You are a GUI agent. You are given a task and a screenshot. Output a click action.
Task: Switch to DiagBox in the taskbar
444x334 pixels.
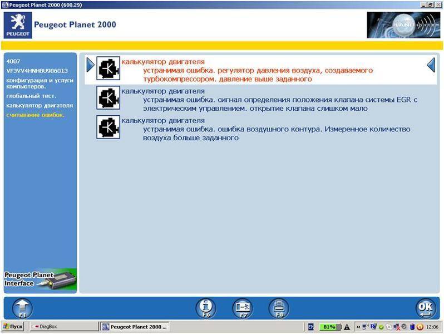point(62,327)
